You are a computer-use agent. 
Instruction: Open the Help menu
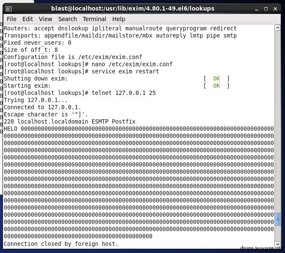119,19
